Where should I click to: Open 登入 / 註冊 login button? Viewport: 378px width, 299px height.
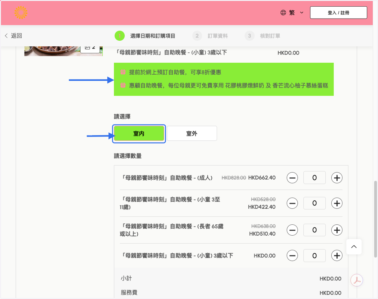[339, 13]
